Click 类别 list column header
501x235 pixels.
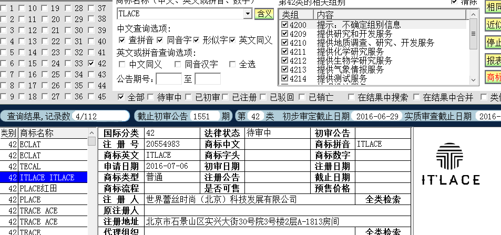[9, 133]
